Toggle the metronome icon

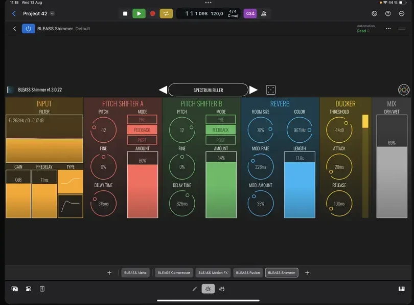click(x=264, y=13)
